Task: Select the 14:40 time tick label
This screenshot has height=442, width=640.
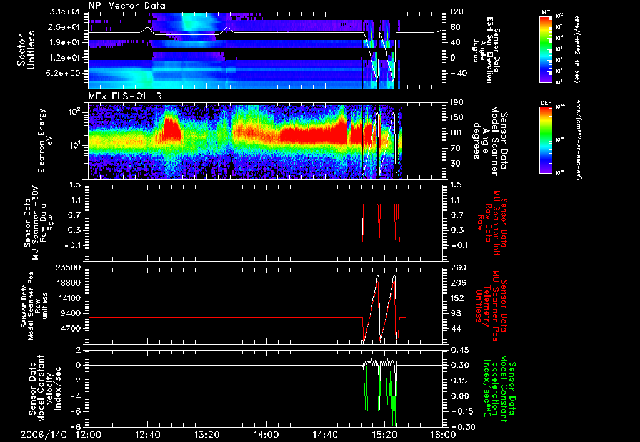Action: click(x=325, y=434)
